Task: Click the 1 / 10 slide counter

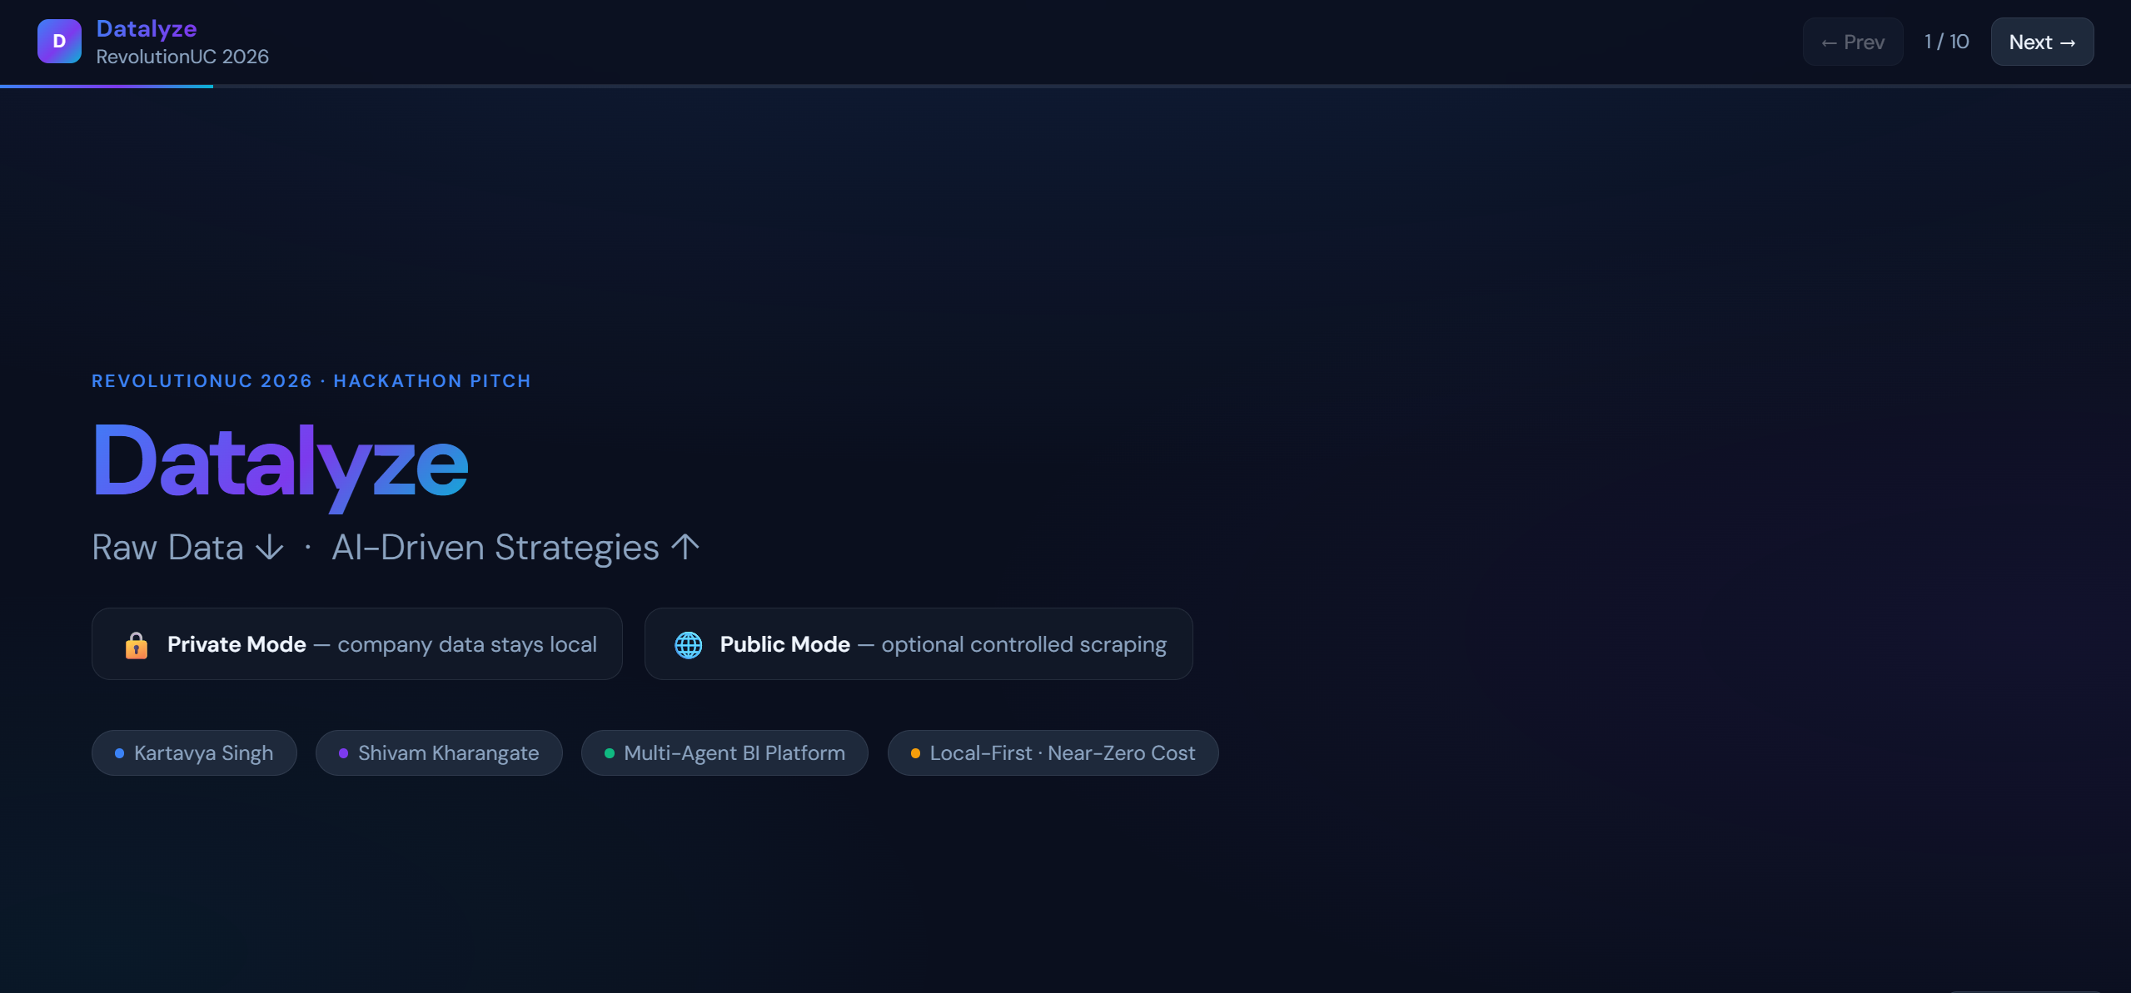Action: (1947, 42)
